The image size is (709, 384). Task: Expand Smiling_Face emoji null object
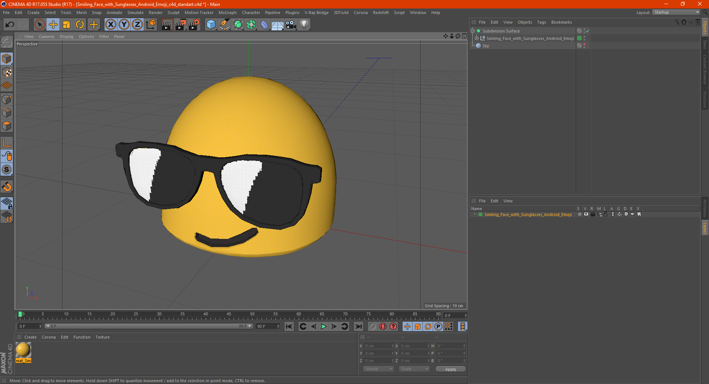477,38
